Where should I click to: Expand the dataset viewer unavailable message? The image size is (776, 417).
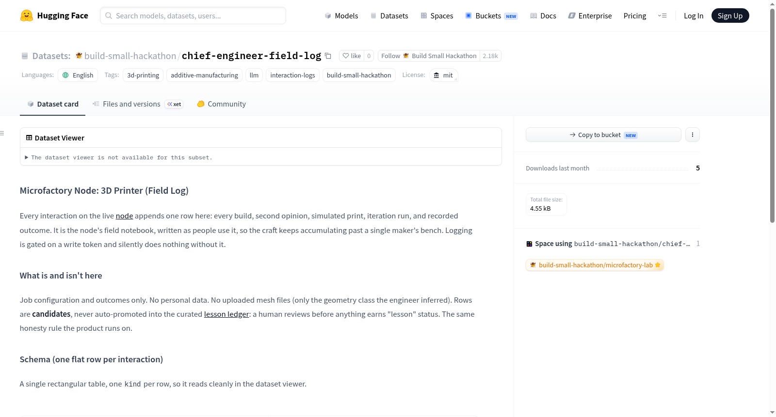tap(119, 157)
